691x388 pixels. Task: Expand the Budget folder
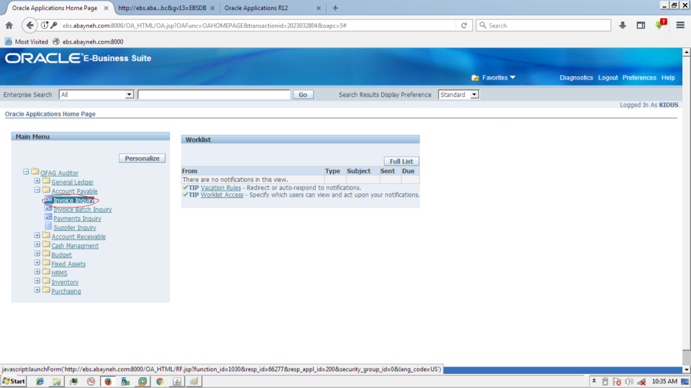pyautogui.click(x=37, y=254)
